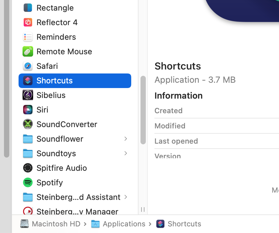Click the Soundflower folder icon
Viewport: 279px width, 233px height.
point(28,139)
